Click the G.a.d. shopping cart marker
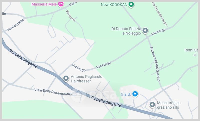Screen dimensions: 200x121 pyautogui.click(x=135, y=94)
